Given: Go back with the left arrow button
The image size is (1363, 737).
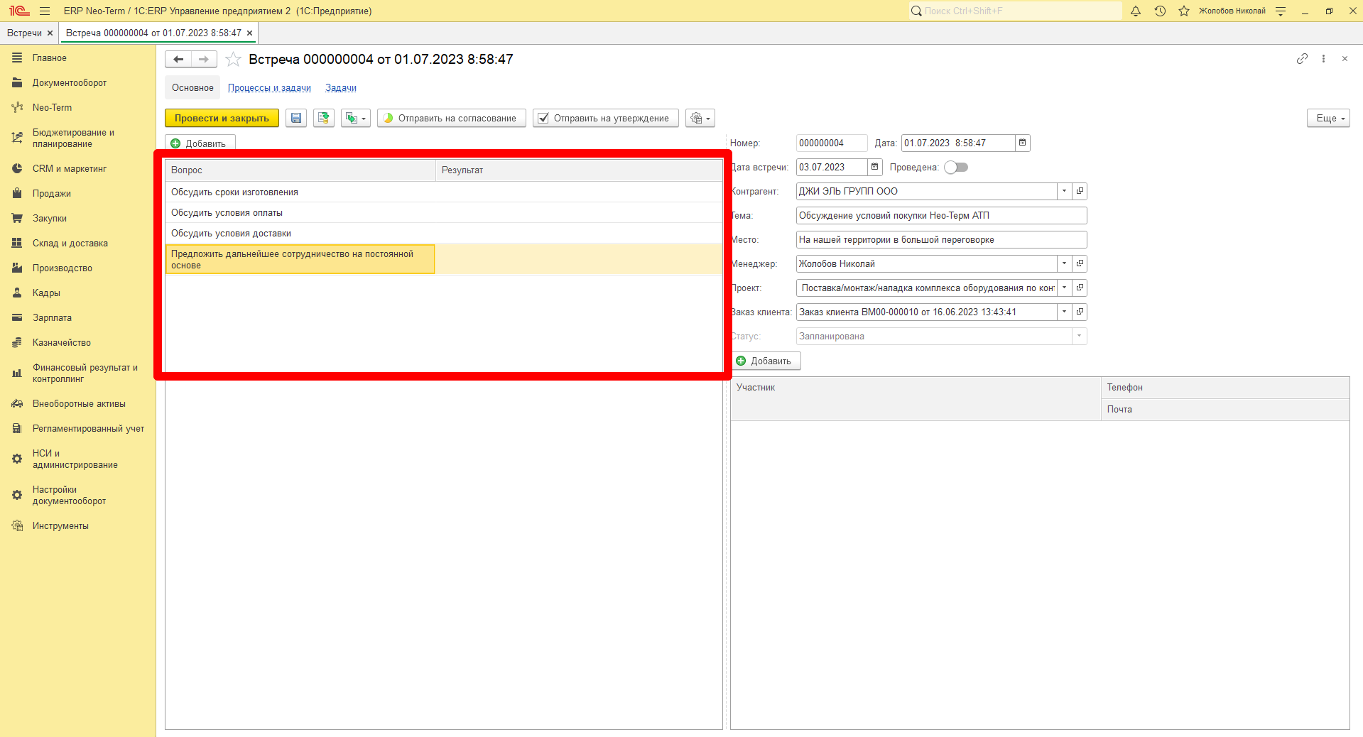Looking at the screenshot, I should [x=178, y=60].
